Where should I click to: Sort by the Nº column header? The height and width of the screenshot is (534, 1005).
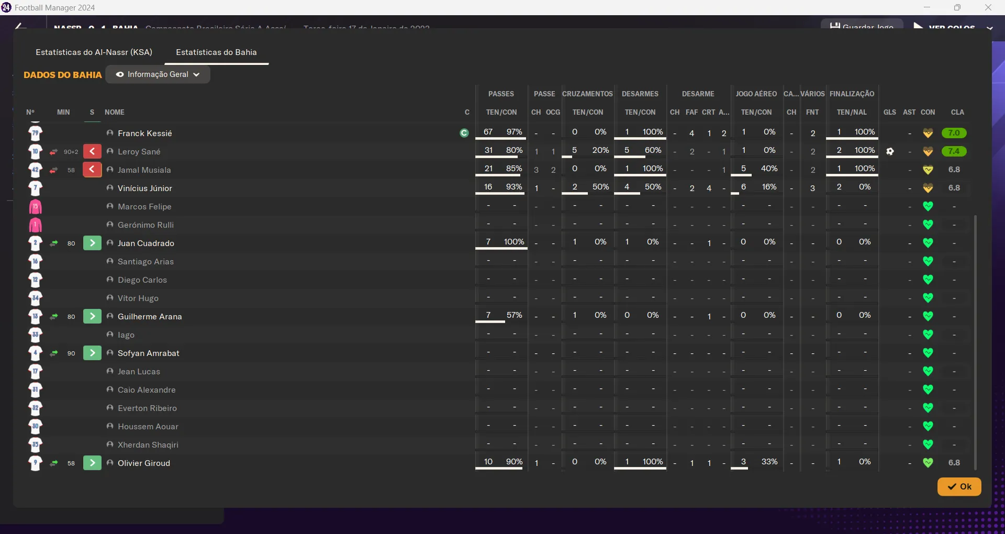coord(30,112)
